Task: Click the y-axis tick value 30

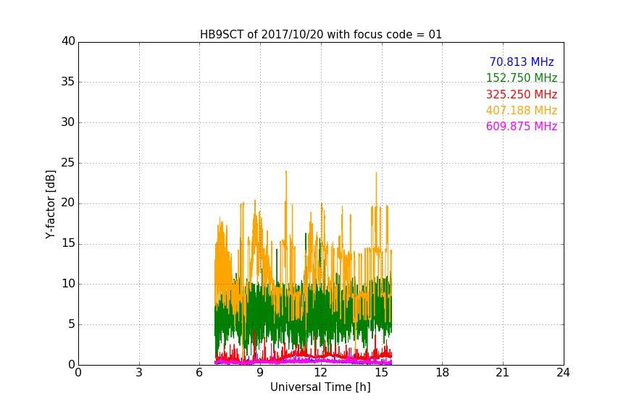Action: 68,122
